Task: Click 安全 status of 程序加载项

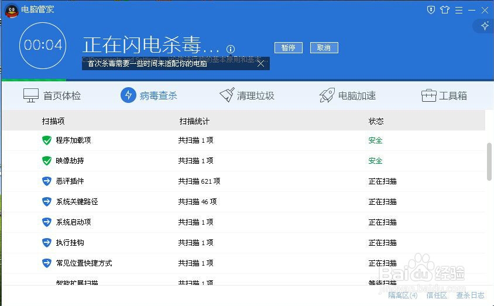Action: (375, 140)
